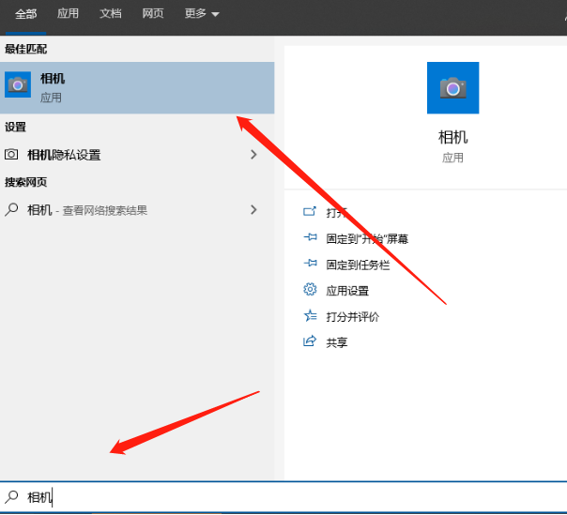Click the camera icon in best match
Image resolution: width=567 pixels, height=515 pixels.
[x=18, y=84]
